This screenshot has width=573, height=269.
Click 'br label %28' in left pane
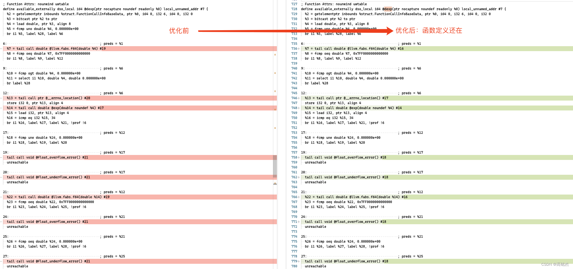(x=18, y=83)
